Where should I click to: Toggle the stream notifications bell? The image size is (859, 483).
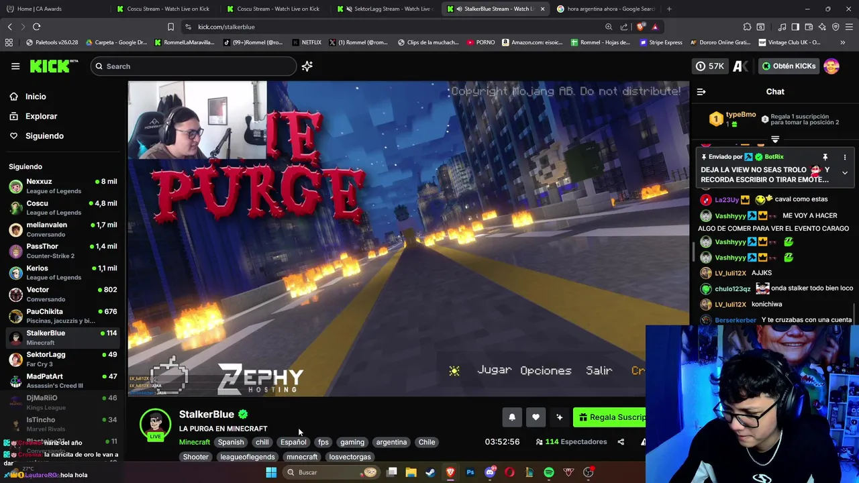[x=512, y=417]
